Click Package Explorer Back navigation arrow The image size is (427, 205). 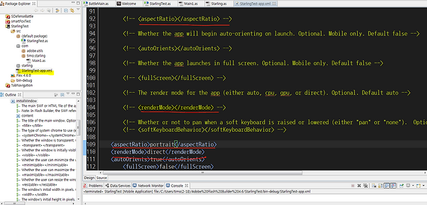tap(36, 10)
